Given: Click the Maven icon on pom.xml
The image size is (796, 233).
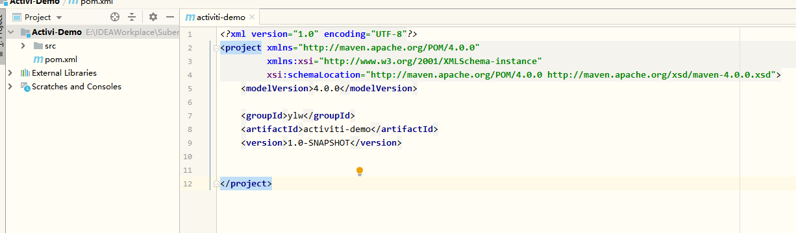Looking at the screenshot, I should click(x=38, y=60).
